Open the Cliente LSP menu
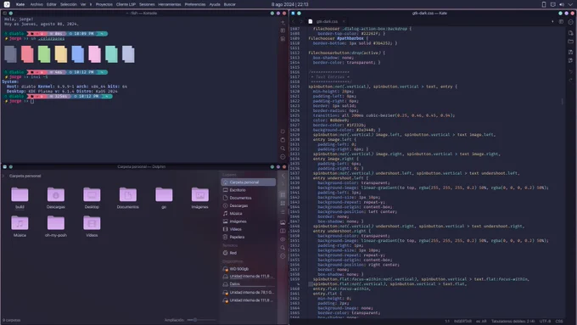This screenshot has width=577, height=325. coord(126,4)
